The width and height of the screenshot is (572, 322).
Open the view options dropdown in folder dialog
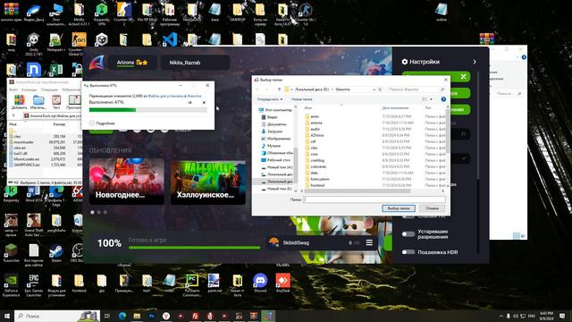click(431, 99)
